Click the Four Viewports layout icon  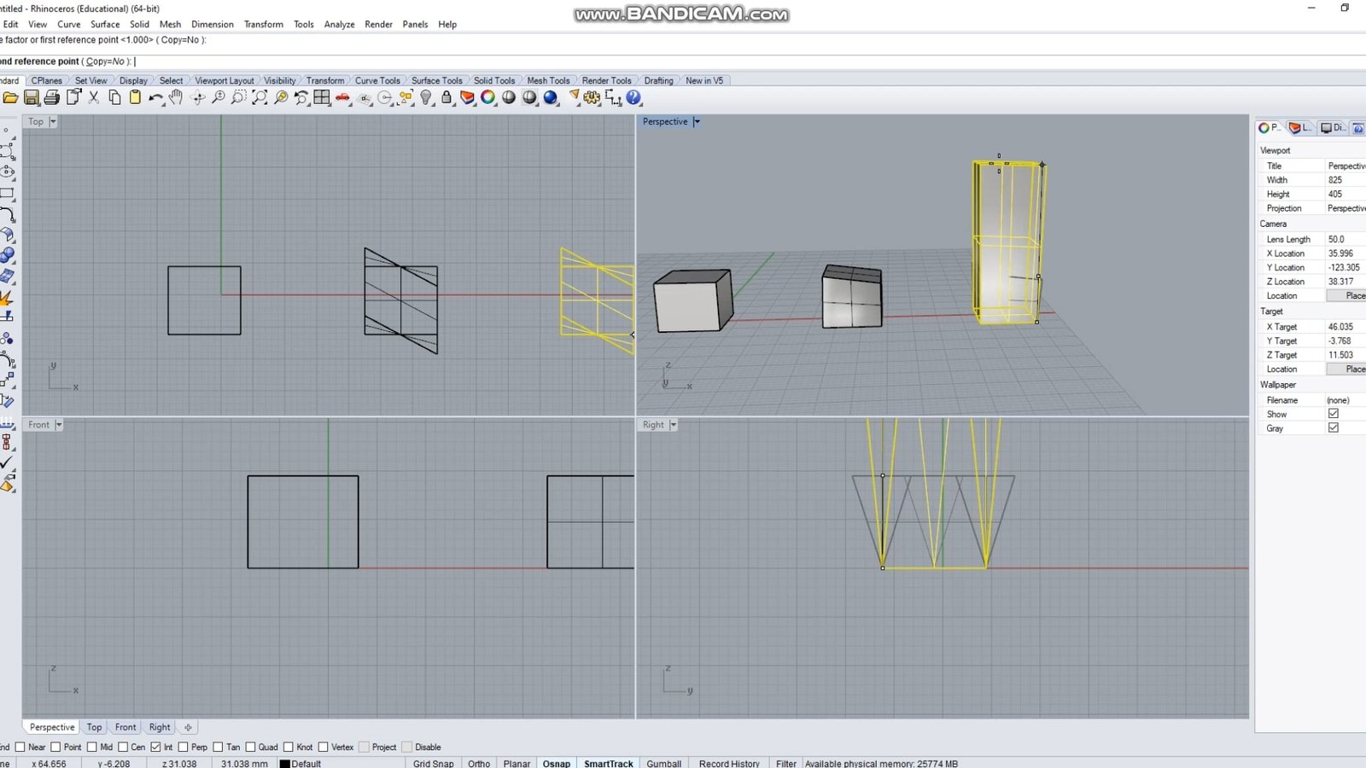(x=322, y=98)
